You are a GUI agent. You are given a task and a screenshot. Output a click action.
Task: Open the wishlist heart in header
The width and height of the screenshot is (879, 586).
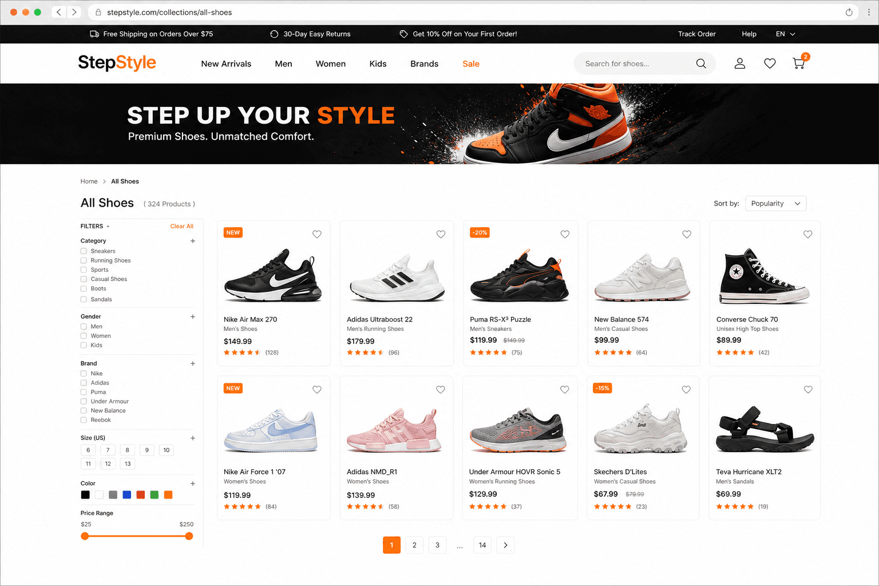coord(770,64)
